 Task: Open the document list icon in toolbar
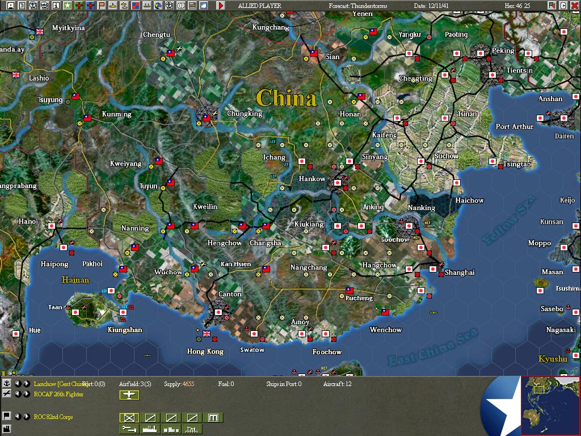coord(22,5)
